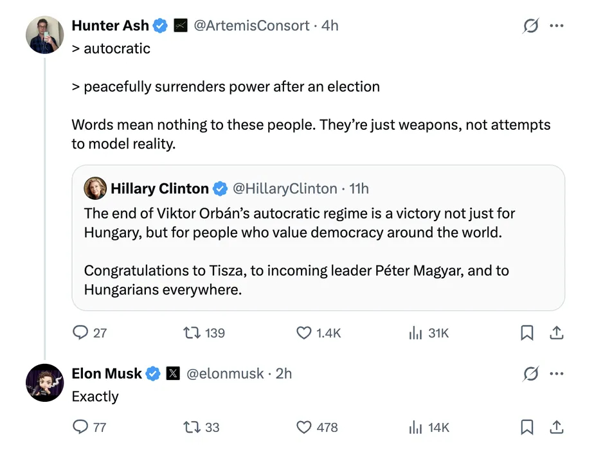This screenshot has width=594, height=450.
Task: View analytics on Elon Musk's reply
Action: (x=416, y=427)
